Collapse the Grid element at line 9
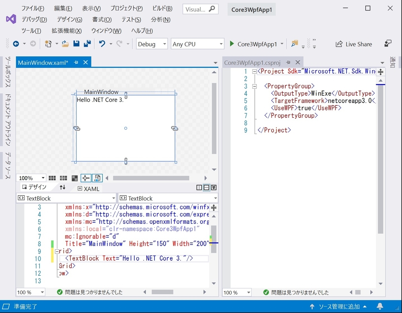The height and width of the screenshot is (313, 402). pos(57,251)
